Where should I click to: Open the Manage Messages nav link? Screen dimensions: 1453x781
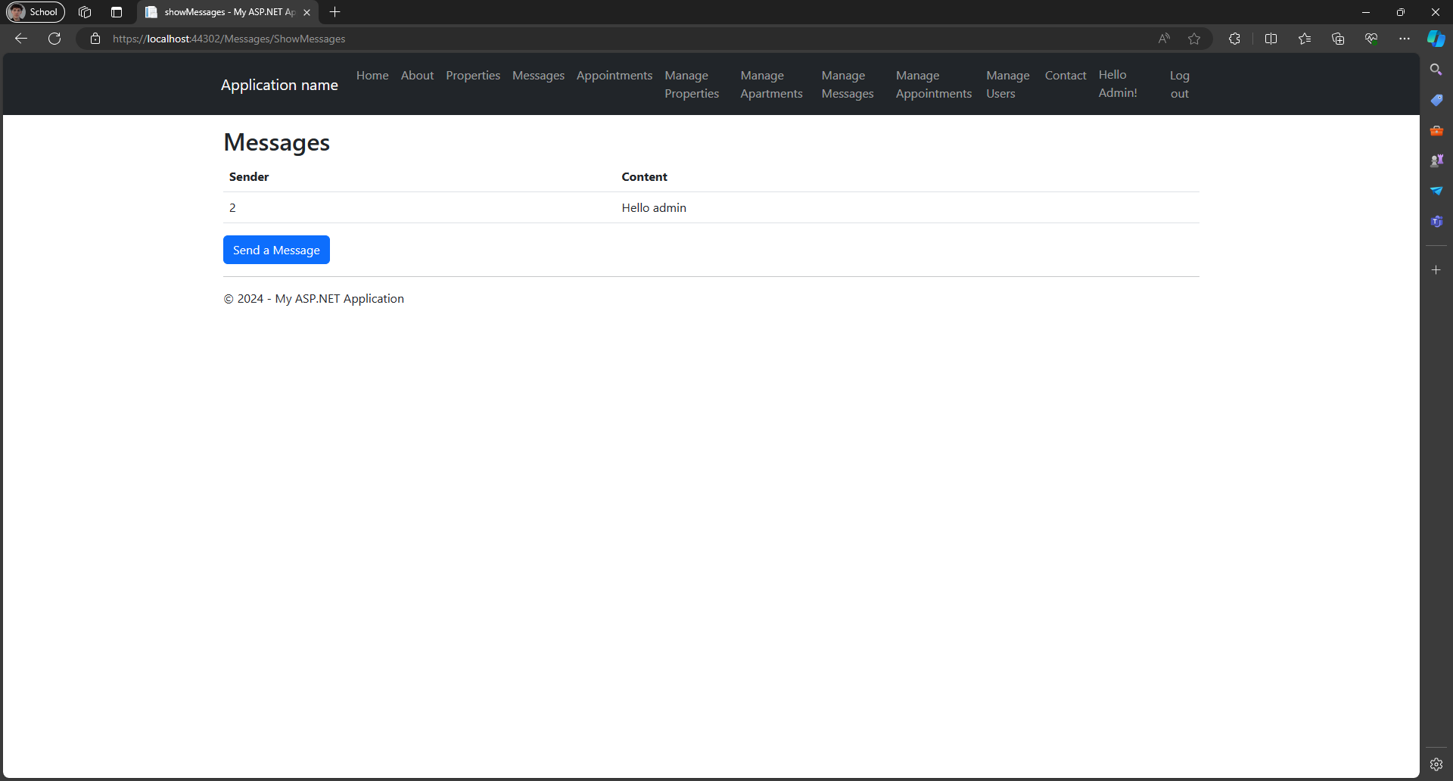848,85
